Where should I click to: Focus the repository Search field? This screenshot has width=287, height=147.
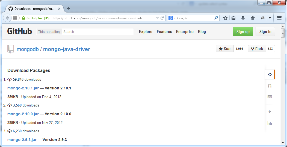[x=98, y=32]
